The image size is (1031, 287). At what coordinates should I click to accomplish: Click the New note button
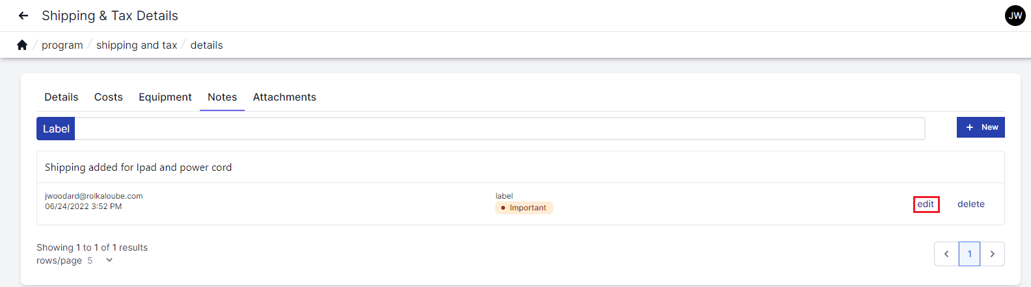980,127
